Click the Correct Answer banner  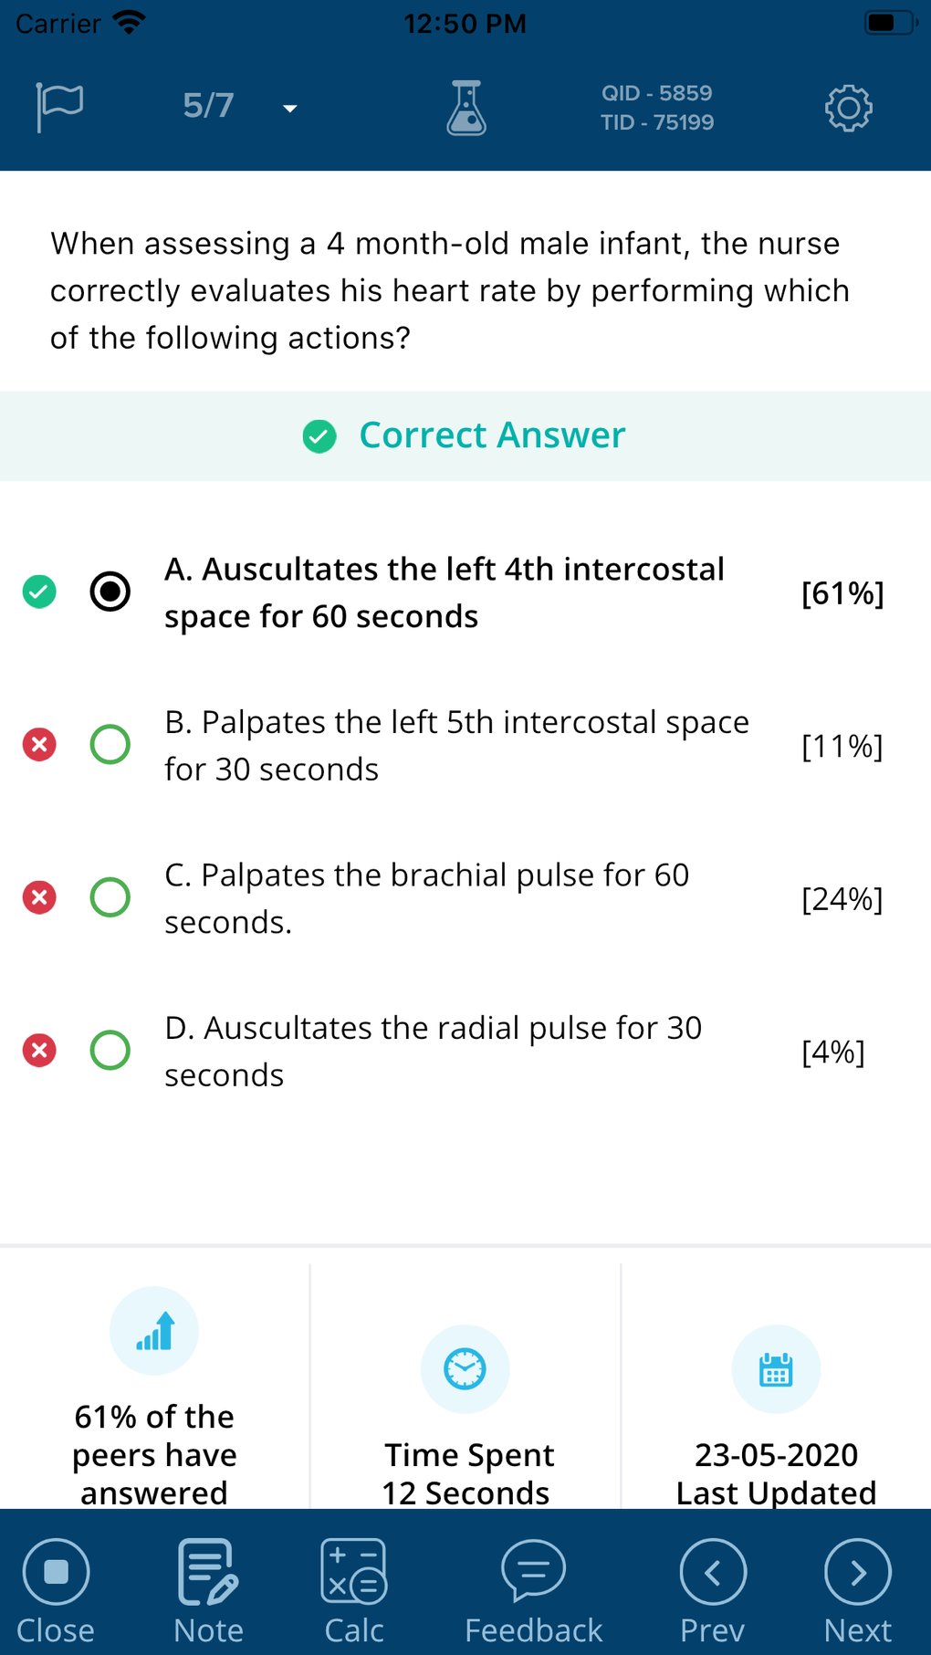(465, 435)
